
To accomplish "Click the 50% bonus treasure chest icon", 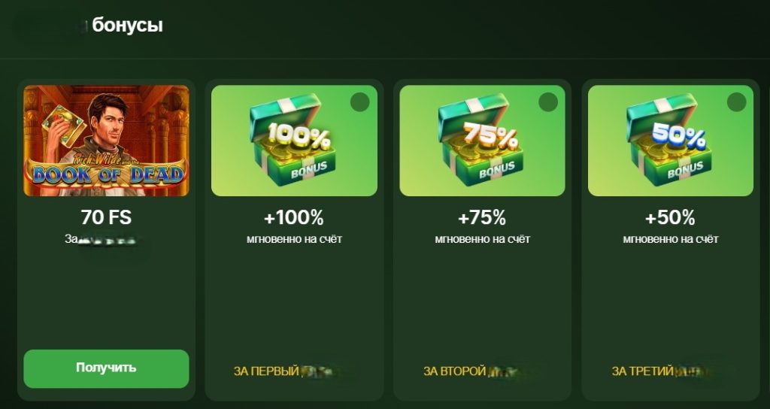I will click(x=670, y=140).
